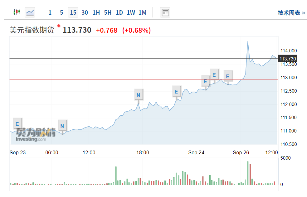Image resolution: width=307 pixels, height=197 pixels.
Task: Choose the 1D timeframe
Action: click(119, 12)
